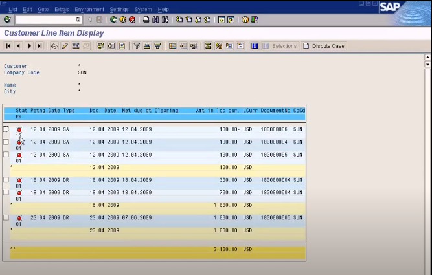Image resolution: width=432 pixels, height=275 pixels.
Task: Click the Save Layout icon
Action: 194,46
